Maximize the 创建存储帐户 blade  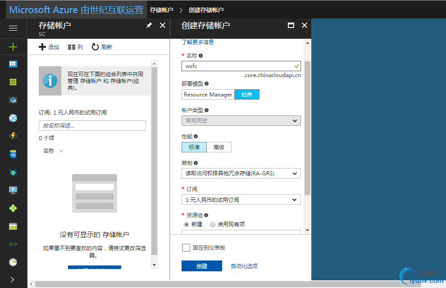[291, 25]
